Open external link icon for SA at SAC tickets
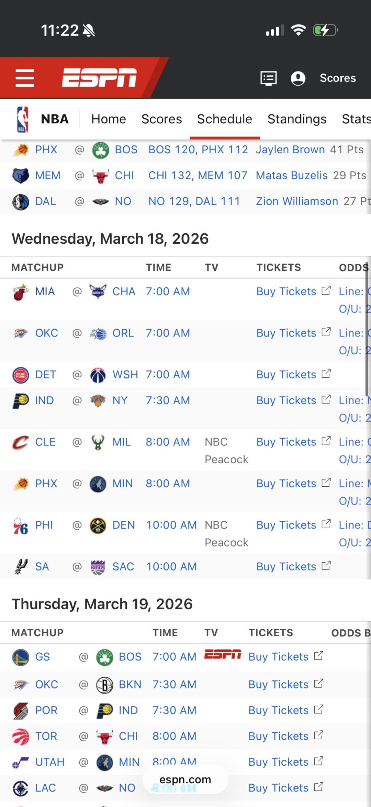This screenshot has width=371, height=807. tap(326, 565)
